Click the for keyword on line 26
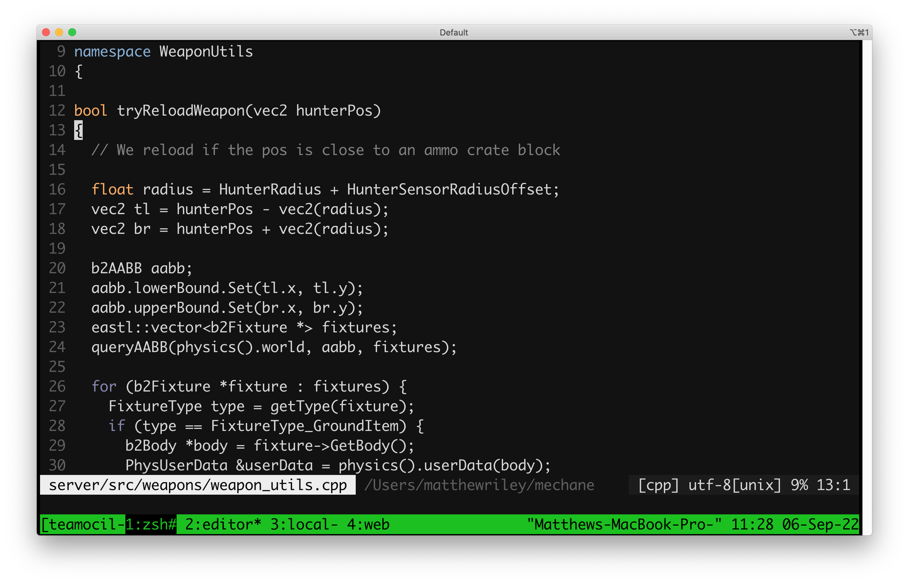Viewport: 909px width, 584px height. click(104, 387)
